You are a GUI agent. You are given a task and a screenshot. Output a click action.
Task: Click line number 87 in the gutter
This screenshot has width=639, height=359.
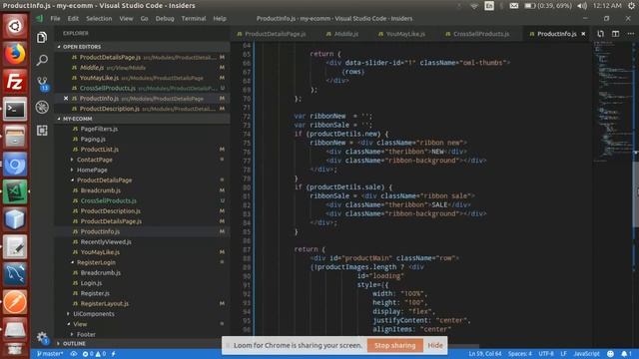(247, 249)
